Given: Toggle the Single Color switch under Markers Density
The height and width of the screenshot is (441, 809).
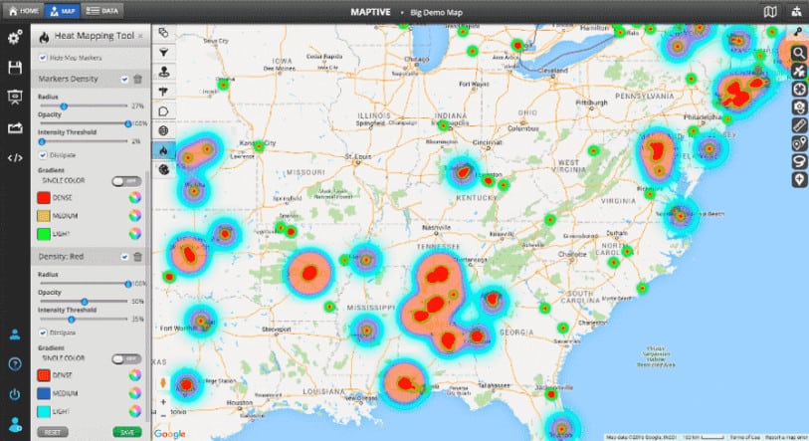Looking at the screenshot, I should 124,181.
